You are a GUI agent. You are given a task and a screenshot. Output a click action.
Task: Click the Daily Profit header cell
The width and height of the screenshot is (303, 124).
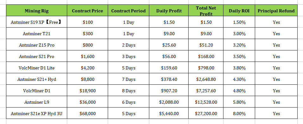coord(169,10)
